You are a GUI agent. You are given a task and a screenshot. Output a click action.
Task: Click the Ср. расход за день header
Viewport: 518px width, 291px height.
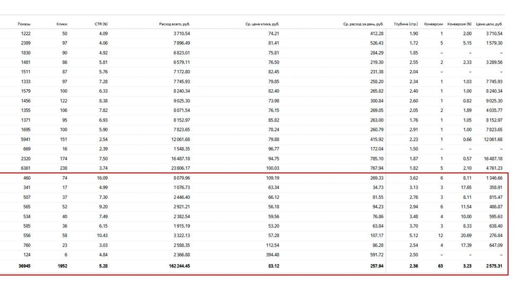click(x=363, y=24)
